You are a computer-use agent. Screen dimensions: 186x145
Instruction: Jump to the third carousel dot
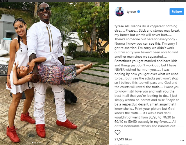pyautogui.click(x=37, y=142)
